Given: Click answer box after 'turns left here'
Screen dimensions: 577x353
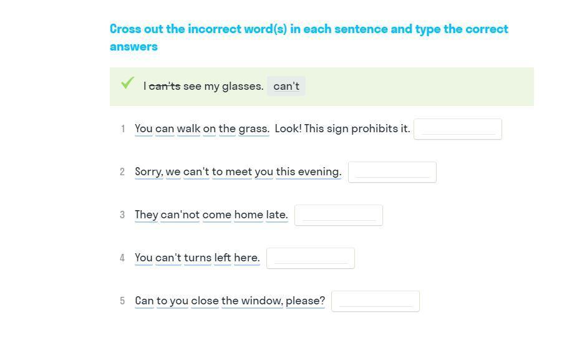Looking at the screenshot, I should pyautogui.click(x=310, y=258).
